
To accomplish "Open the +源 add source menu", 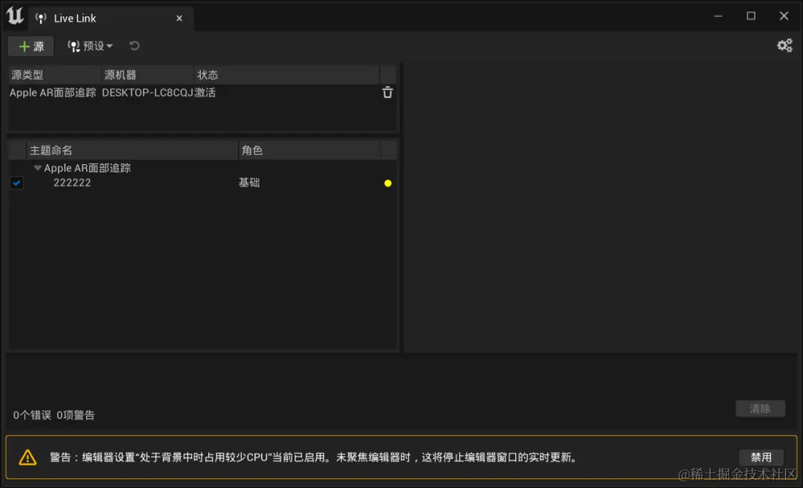I will tap(30, 45).
